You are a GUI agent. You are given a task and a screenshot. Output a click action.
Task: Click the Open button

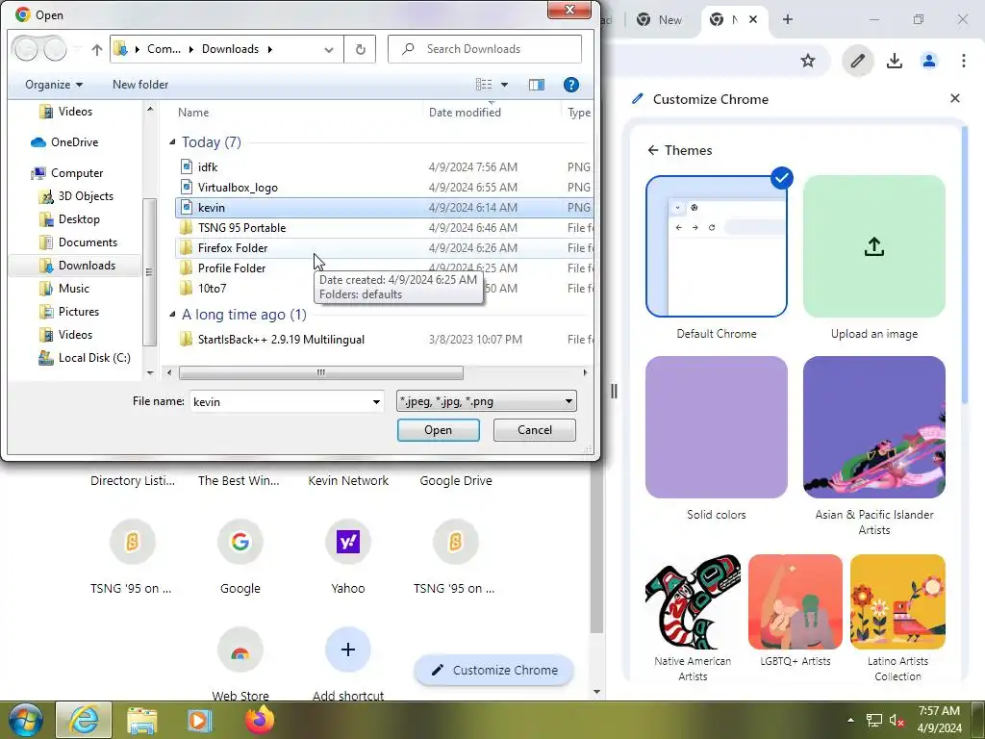[438, 430]
